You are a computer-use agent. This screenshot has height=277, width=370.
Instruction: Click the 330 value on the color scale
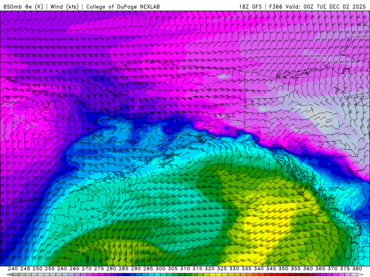click(x=234, y=269)
